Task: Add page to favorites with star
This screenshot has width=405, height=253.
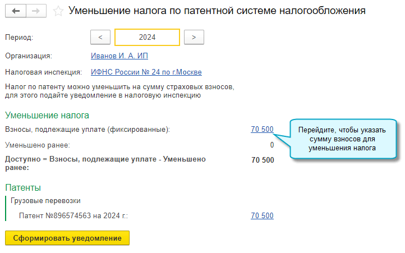Action: click(57, 11)
